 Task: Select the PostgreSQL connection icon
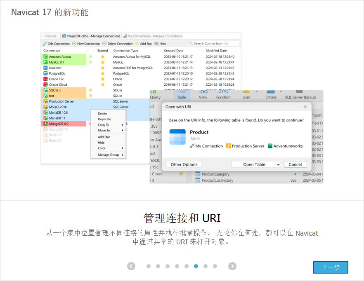pos(45,73)
